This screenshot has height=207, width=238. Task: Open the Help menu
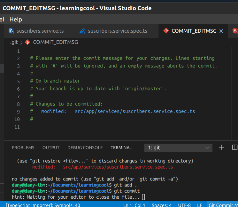click(16, 20)
